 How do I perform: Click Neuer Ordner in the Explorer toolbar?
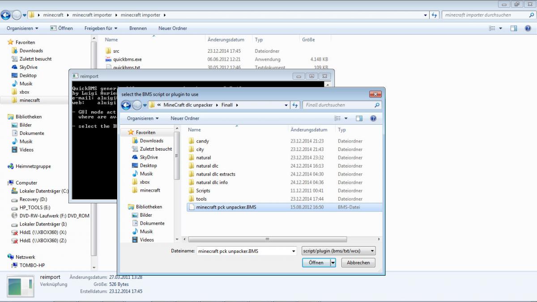click(173, 28)
